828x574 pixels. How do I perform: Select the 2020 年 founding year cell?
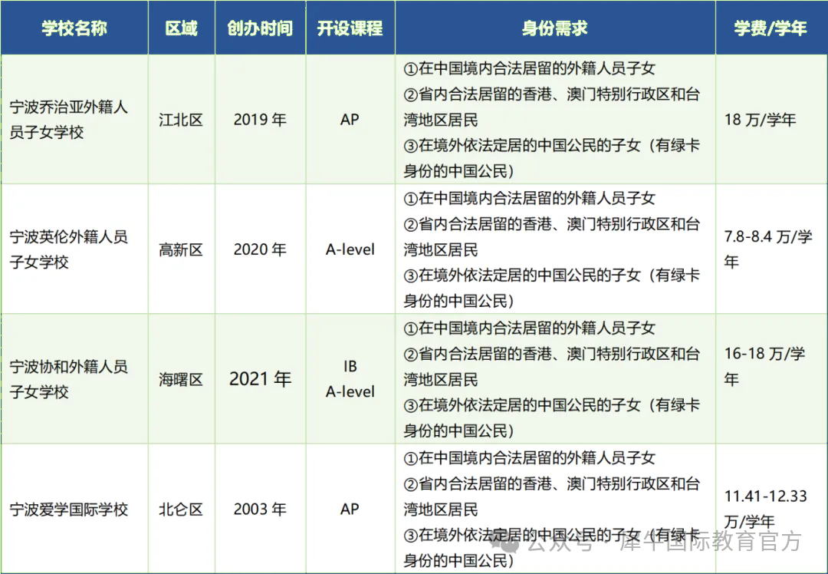tap(261, 249)
